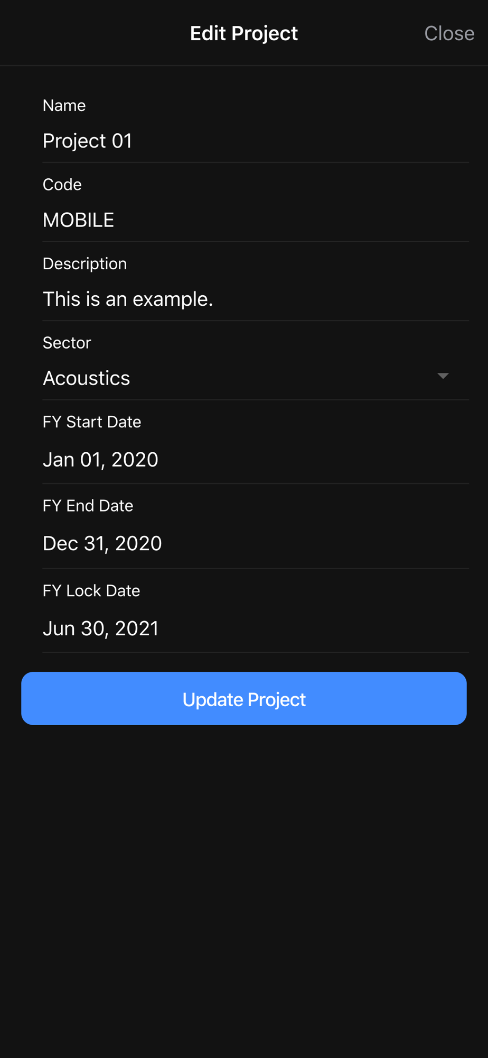Close the Edit Project screen

click(449, 33)
